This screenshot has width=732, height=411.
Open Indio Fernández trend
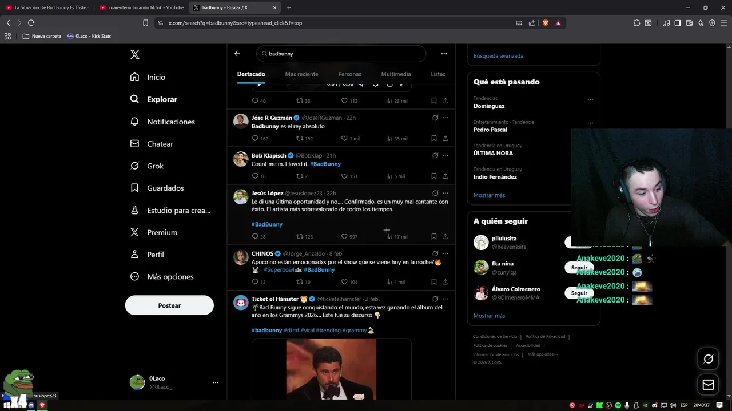(x=495, y=177)
